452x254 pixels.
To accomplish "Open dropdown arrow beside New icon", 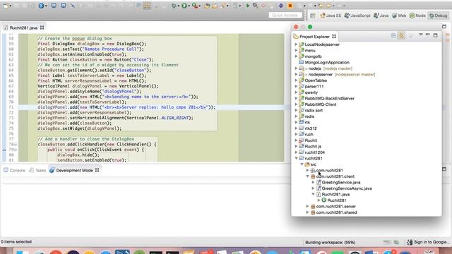I will (x=10, y=6).
